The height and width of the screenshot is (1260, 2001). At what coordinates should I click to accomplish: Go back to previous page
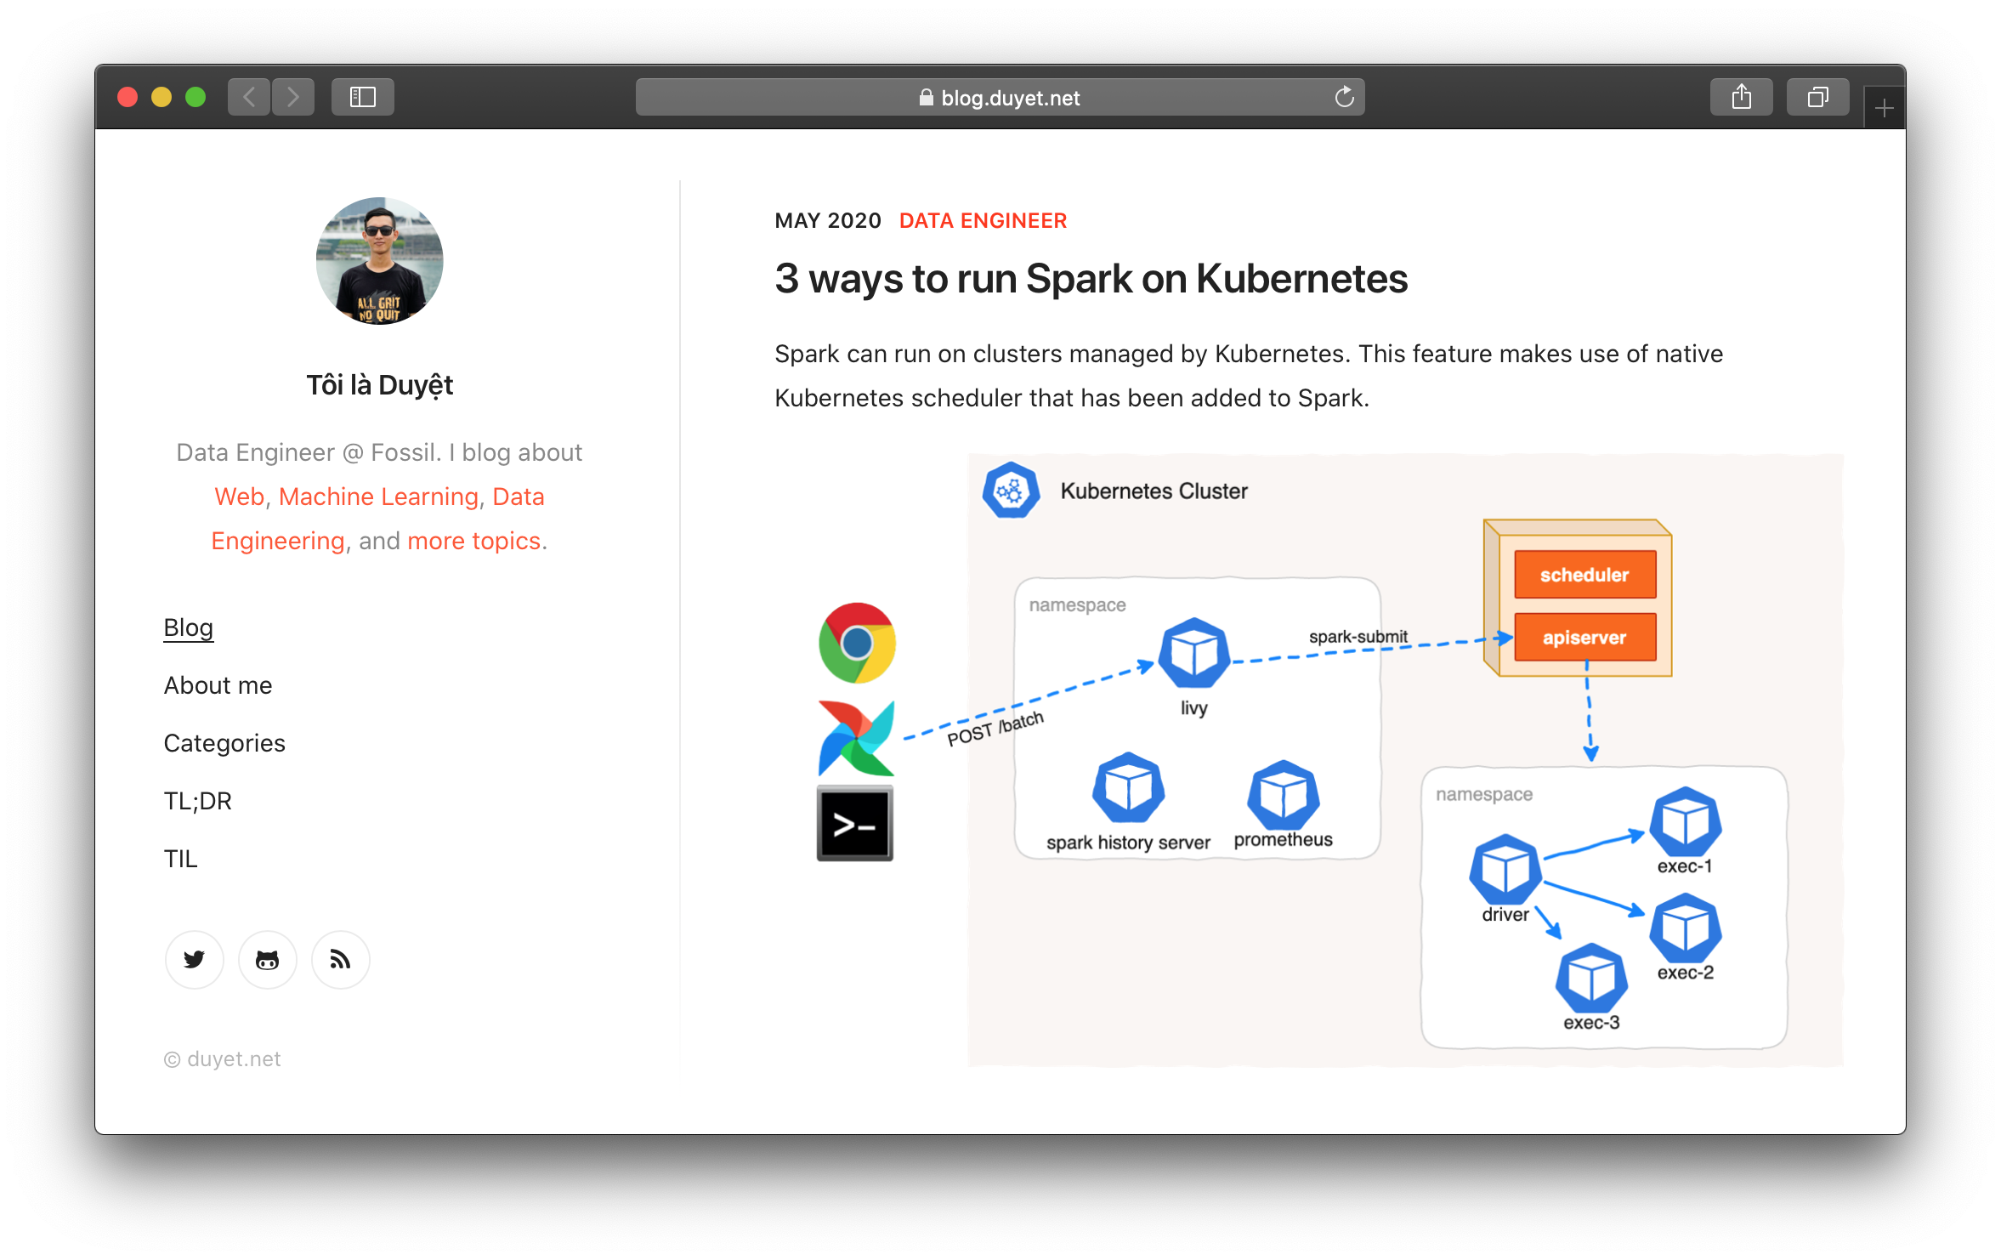(x=250, y=98)
